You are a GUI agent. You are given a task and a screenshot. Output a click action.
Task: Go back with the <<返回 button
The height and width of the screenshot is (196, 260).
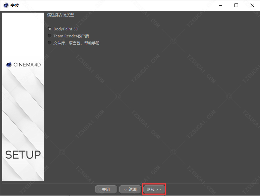(x=130, y=189)
